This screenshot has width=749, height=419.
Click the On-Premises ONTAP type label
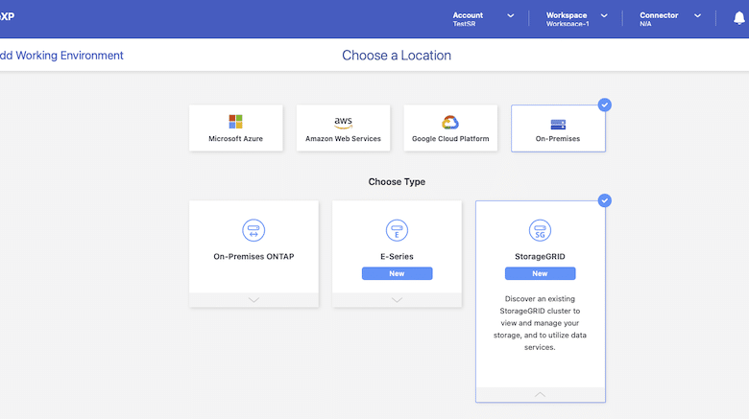(254, 256)
